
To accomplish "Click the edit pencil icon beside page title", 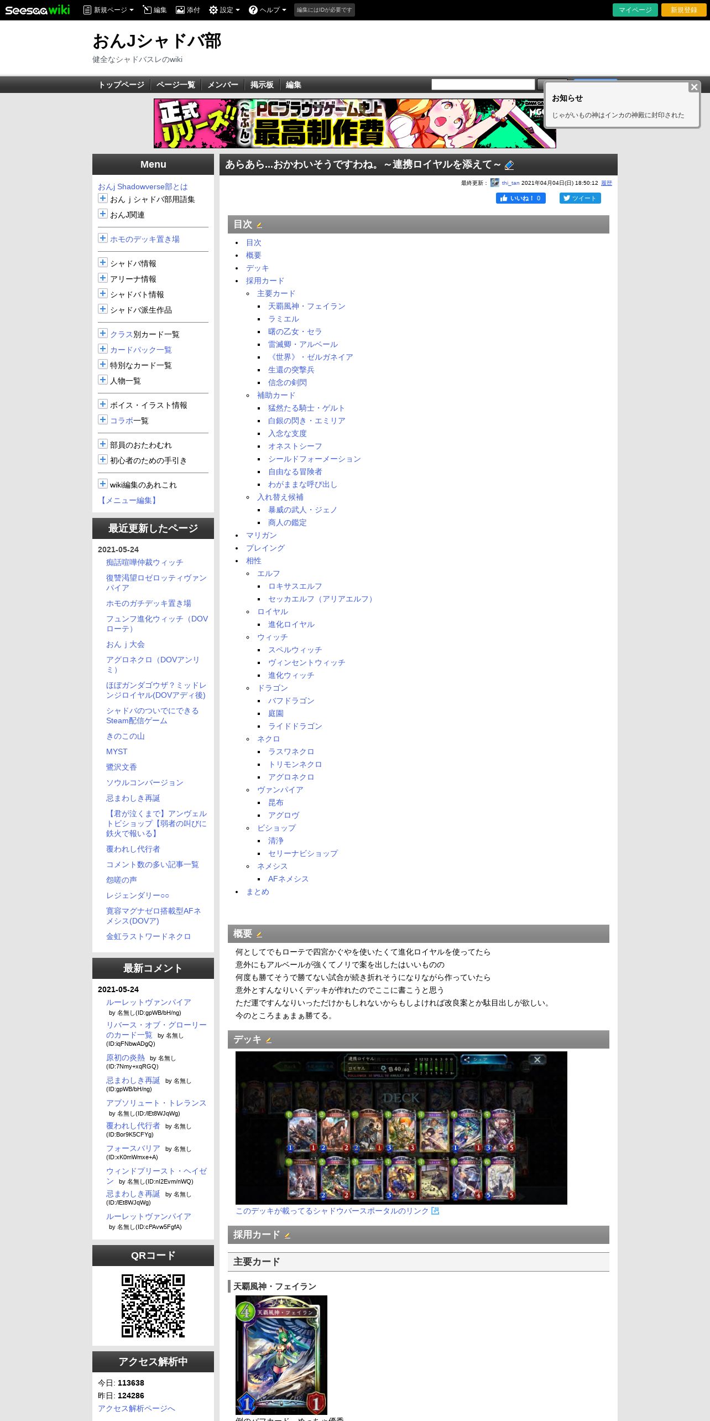I will 509,165.
